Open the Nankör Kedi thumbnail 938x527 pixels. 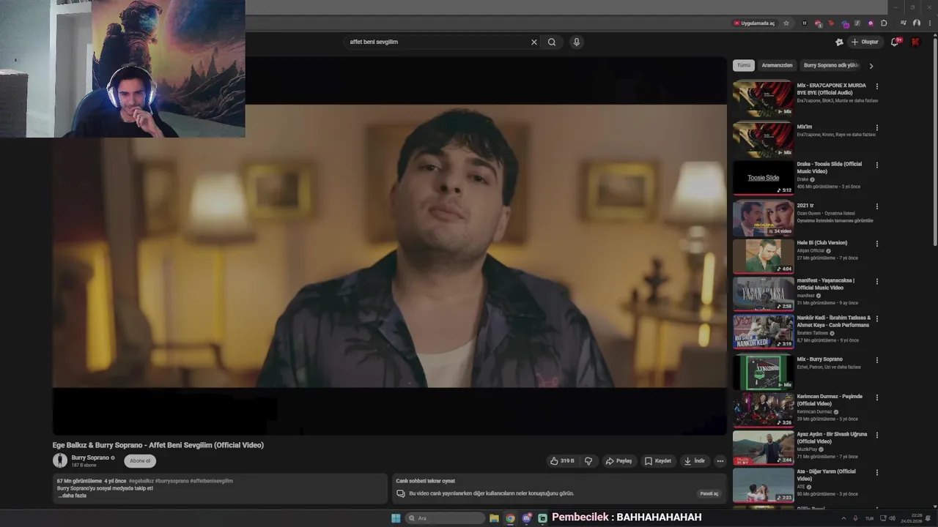coord(763,332)
